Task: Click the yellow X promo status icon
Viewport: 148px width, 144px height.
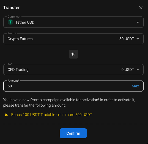Action: [6, 115]
